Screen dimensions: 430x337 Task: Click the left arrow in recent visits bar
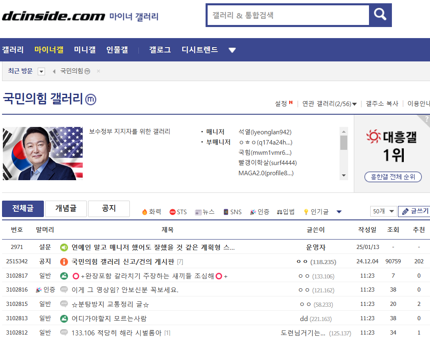pos(54,72)
